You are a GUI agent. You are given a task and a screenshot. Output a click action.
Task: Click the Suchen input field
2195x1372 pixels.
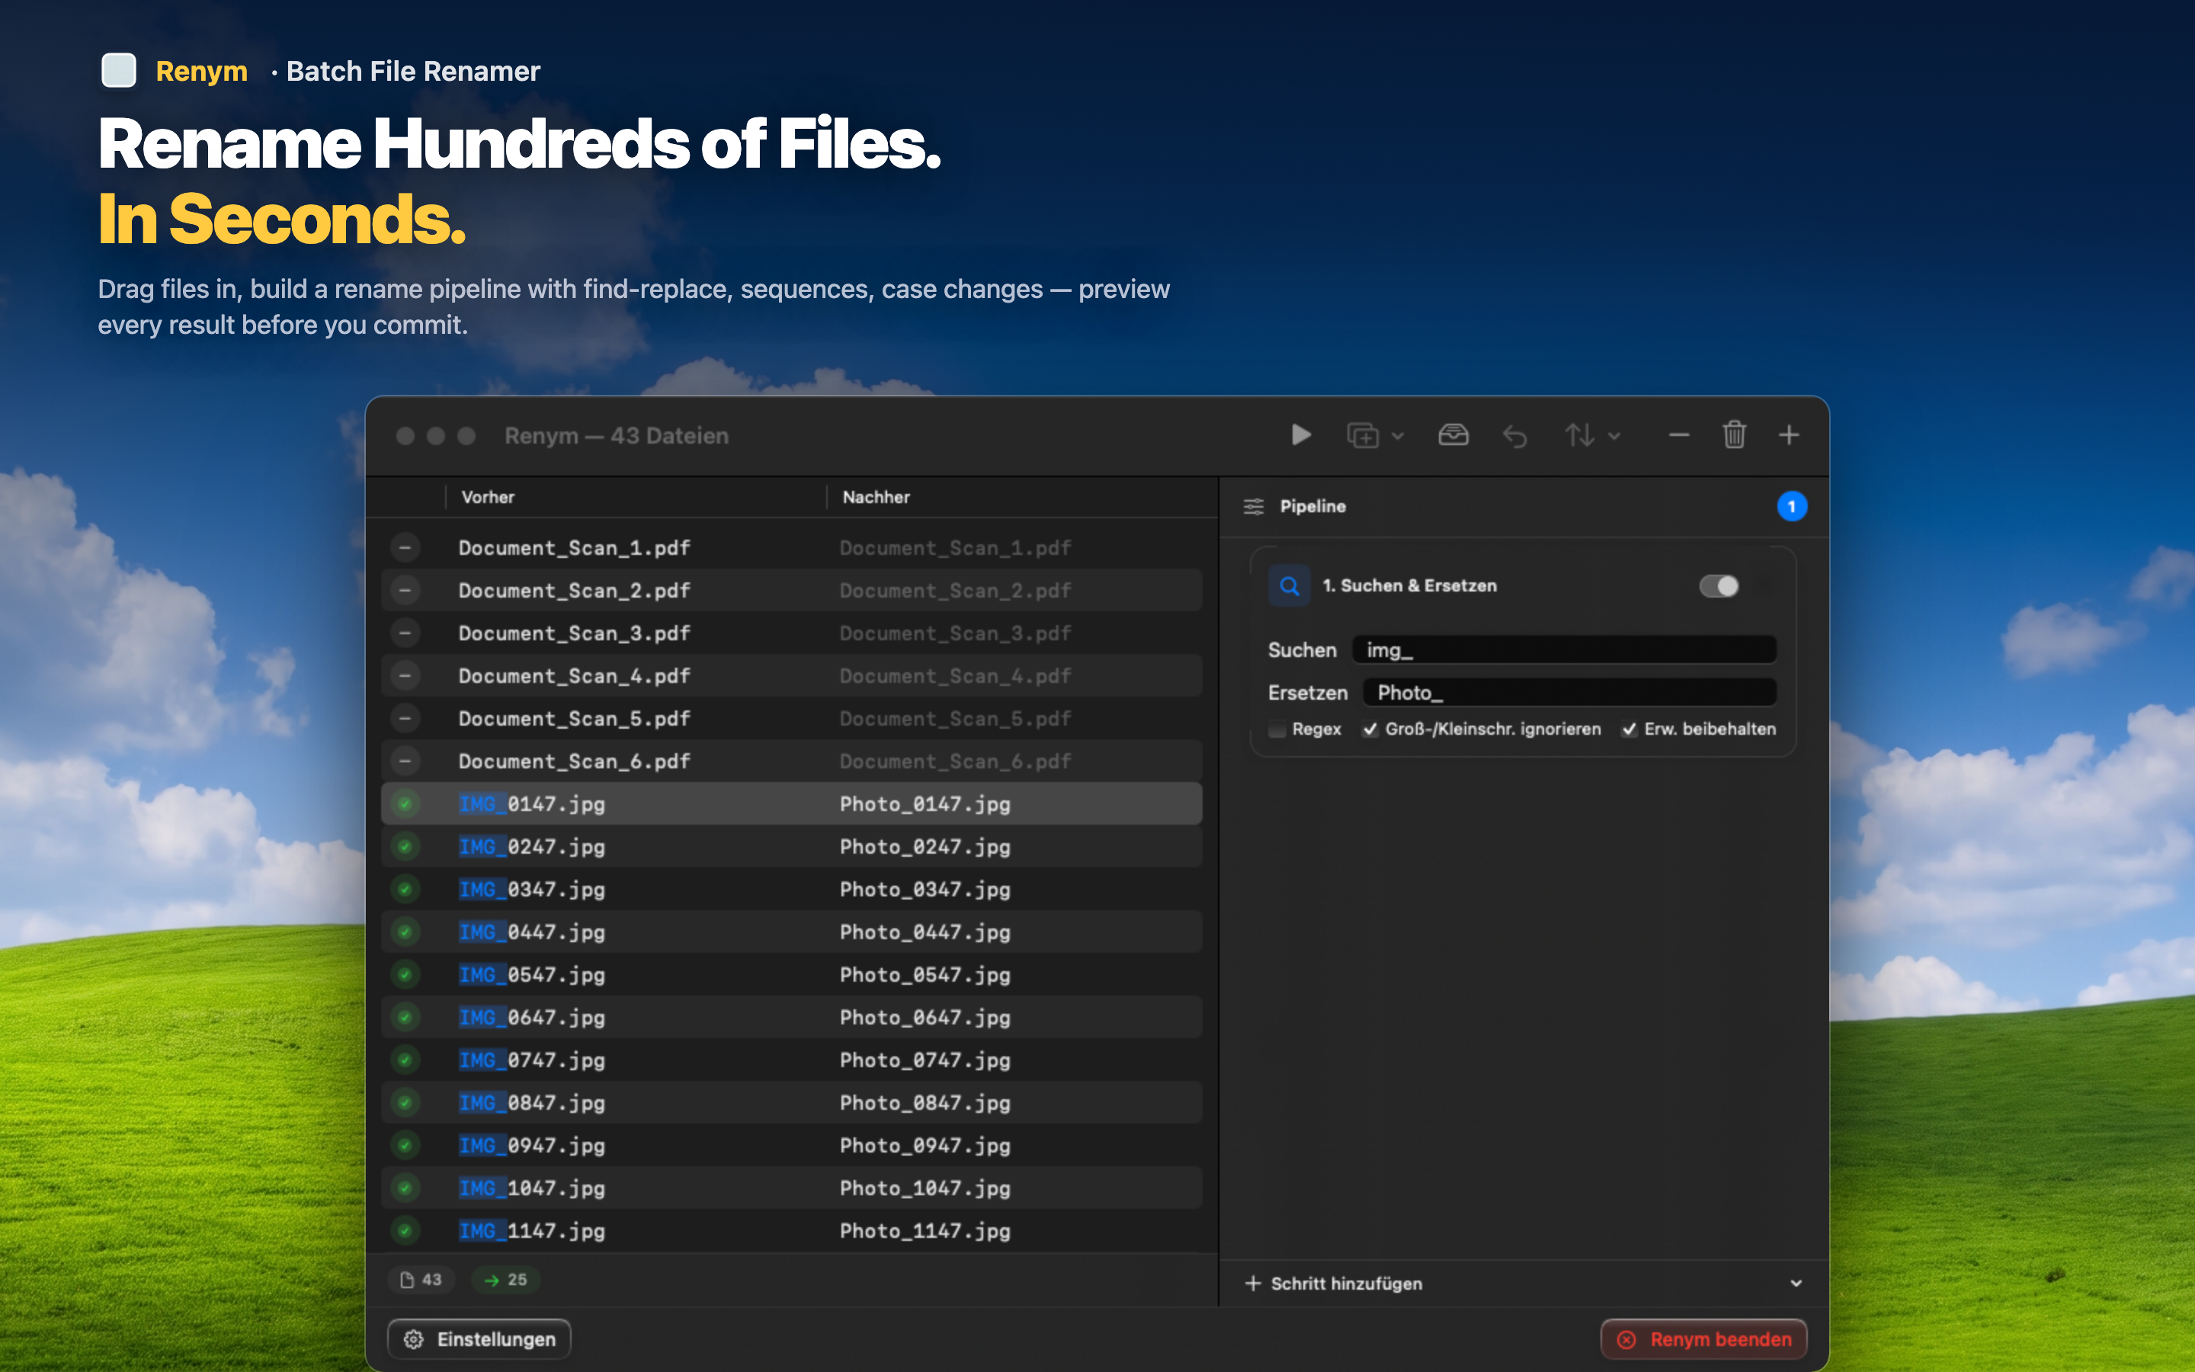(1564, 649)
